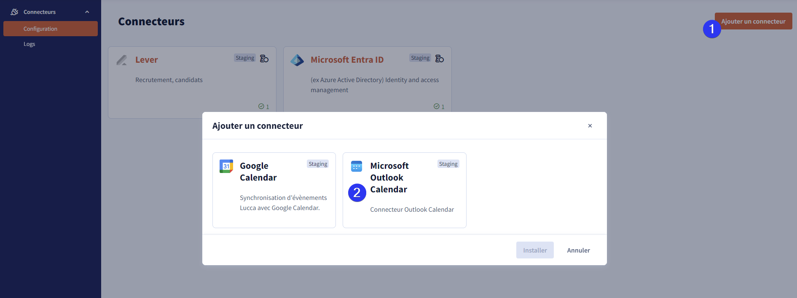Click the Connecteurs page heading
Screen dimensions: 797x298
pyautogui.click(x=151, y=21)
